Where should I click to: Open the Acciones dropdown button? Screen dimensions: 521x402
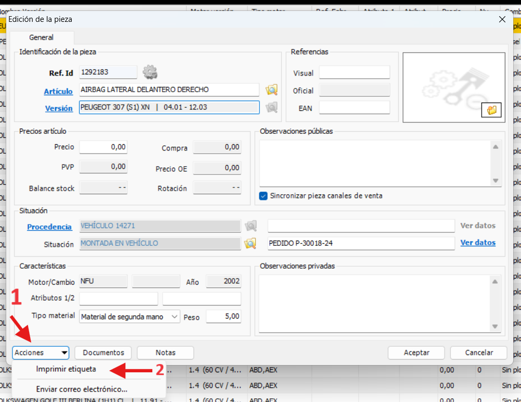tap(41, 353)
